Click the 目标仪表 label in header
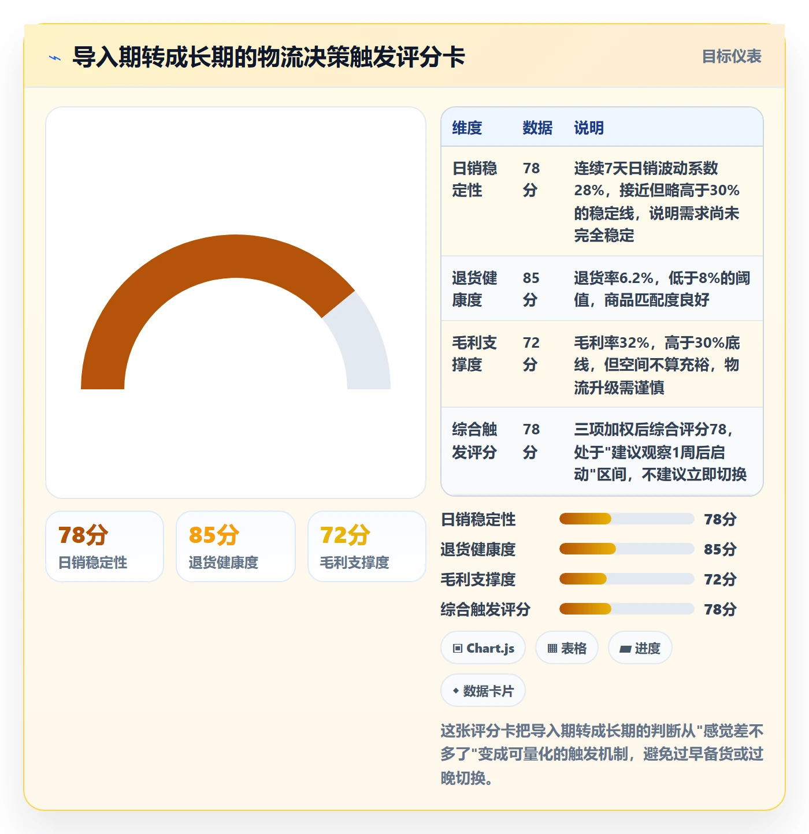This screenshot has width=809, height=834. pos(732,57)
